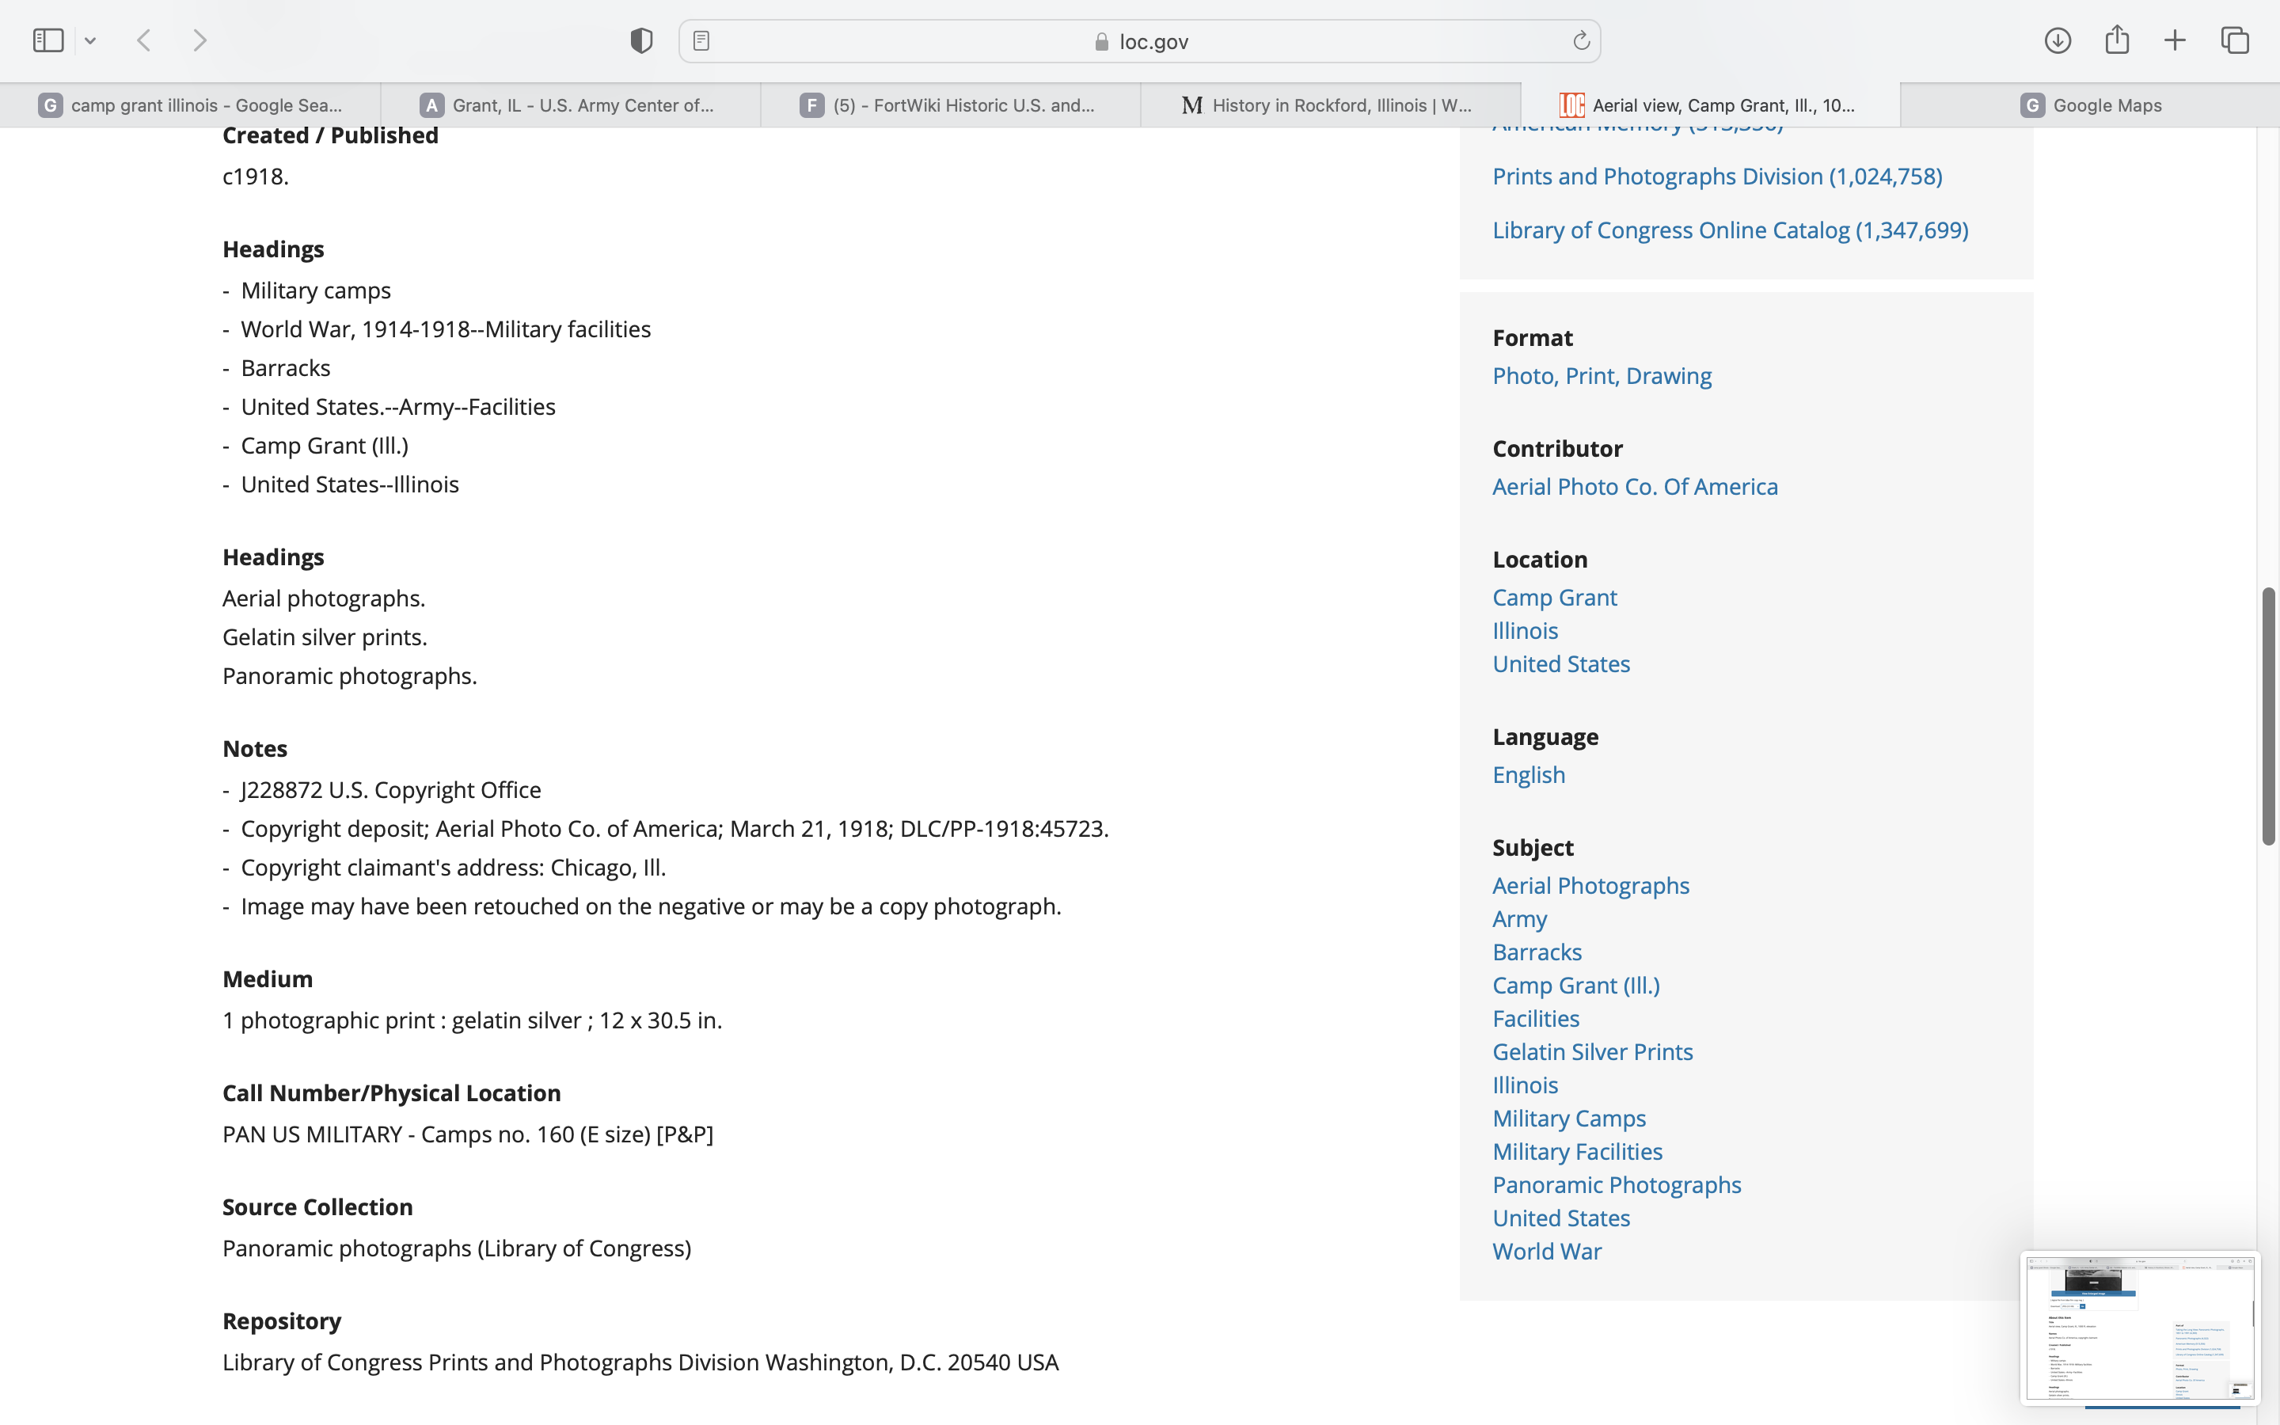Open the tab group dropdown chevron
The height and width of the screenshot is (1425, 2280).
tap(90, 40)
